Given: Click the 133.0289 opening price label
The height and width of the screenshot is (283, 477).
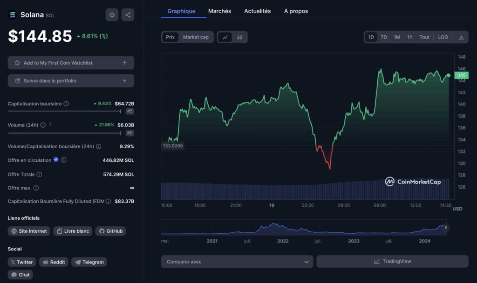Looking at the screenshot, I should click(x=173, y=146).
